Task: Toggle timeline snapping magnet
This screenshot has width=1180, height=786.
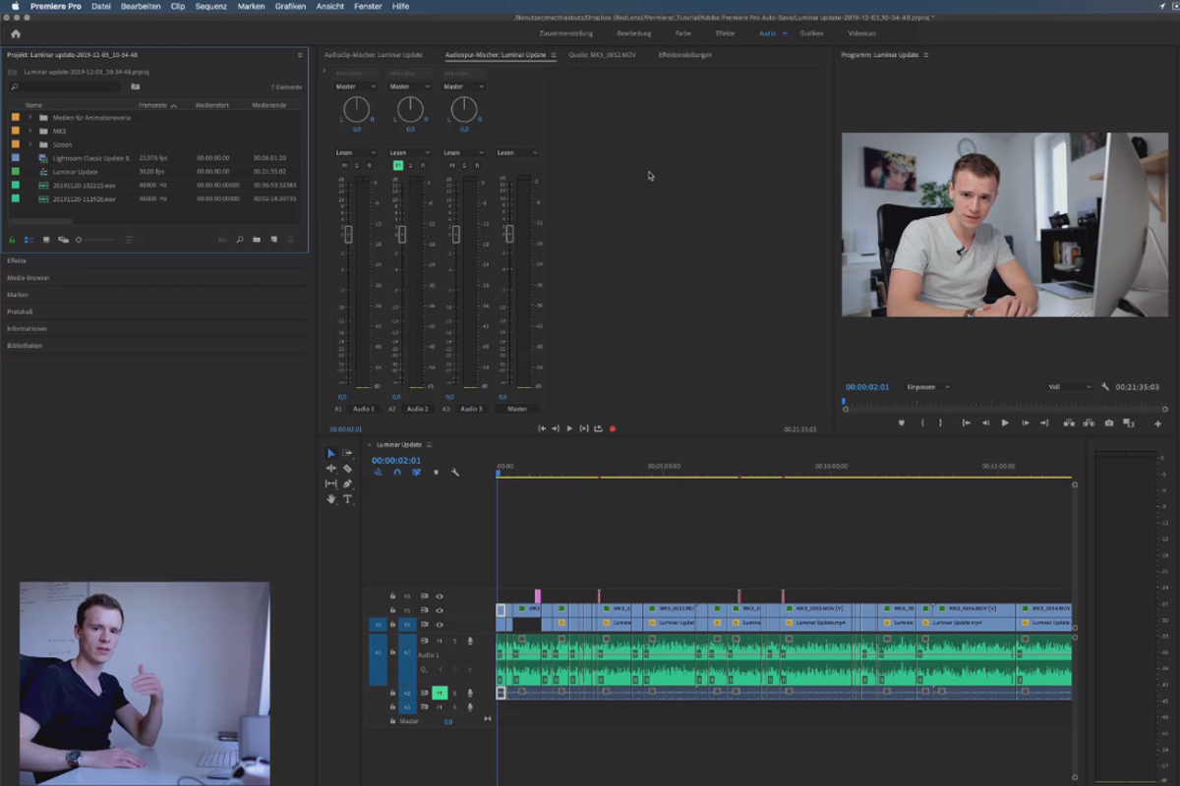Action: [397, 473]
